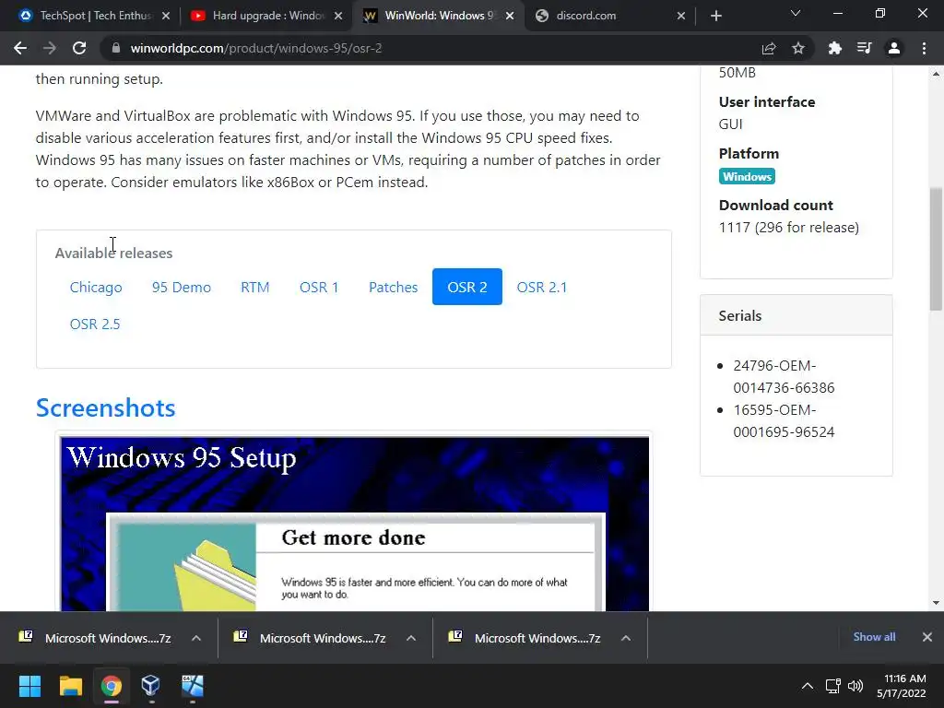Expand options for the second 7z download
The height and width of the screenshot is (708, 944).
pos(411,638)
